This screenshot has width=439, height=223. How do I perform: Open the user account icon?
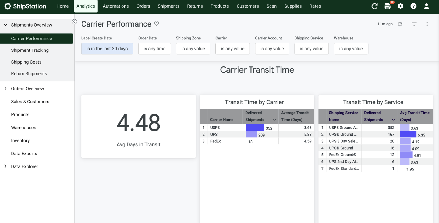click(x=426, y=6)
